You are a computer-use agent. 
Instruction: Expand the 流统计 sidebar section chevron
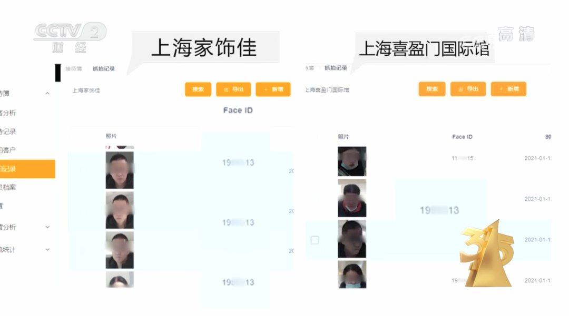tap(47, 249)
